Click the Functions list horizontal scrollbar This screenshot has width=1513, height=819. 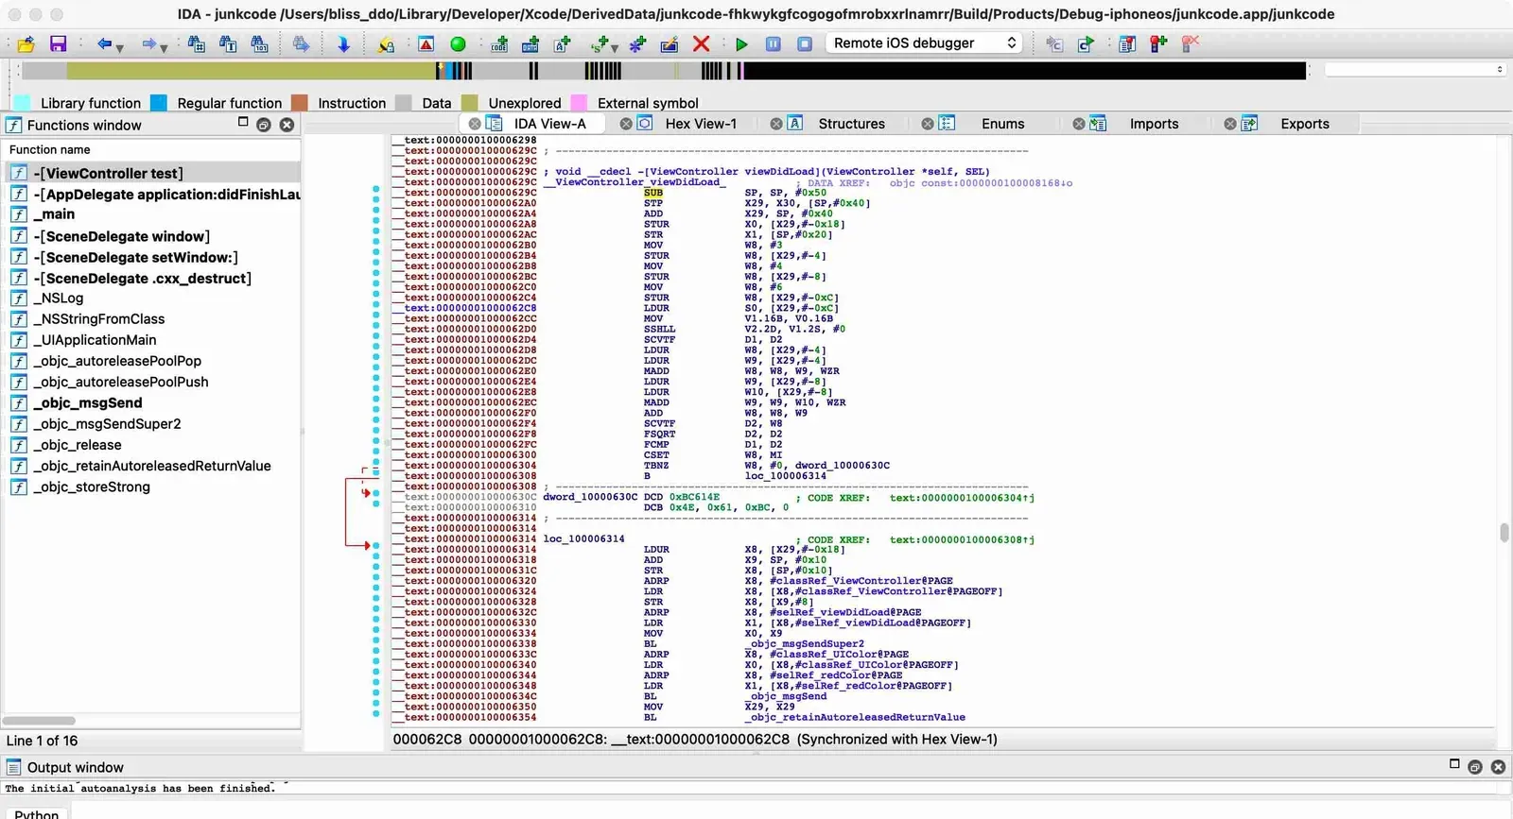[x=39, y=721]
